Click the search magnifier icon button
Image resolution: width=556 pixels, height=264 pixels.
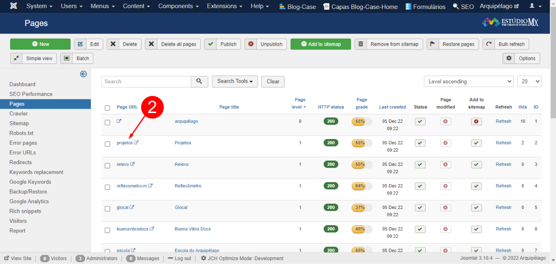tap(199, 81)
